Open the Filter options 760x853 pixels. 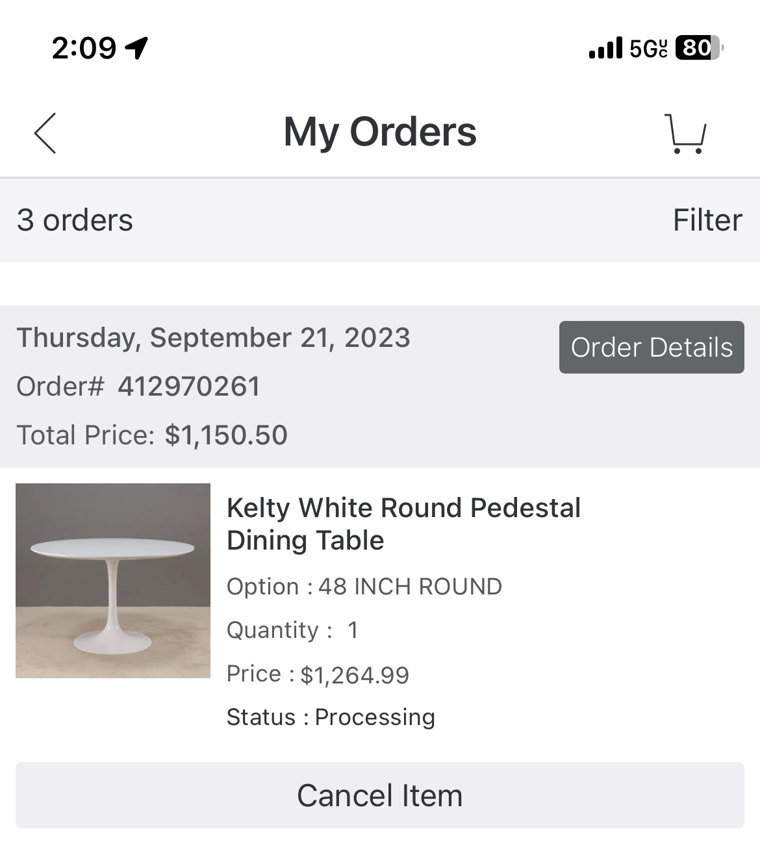pos(707,220)
